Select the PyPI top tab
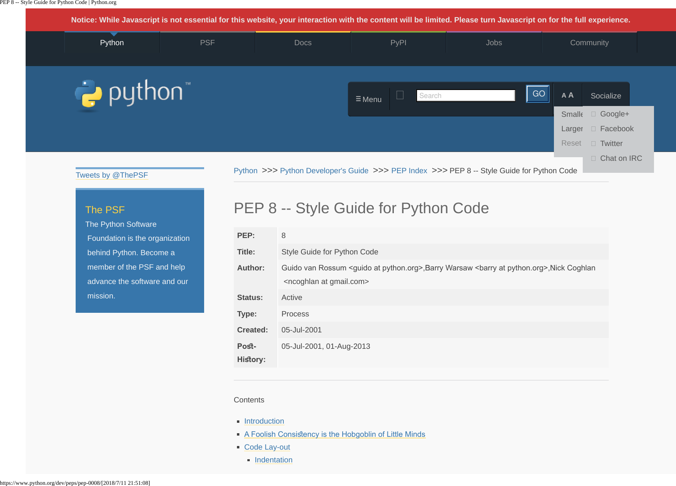The height and width of the screenshot is (486, 676). pyautogui.click(x=398, y=43)
